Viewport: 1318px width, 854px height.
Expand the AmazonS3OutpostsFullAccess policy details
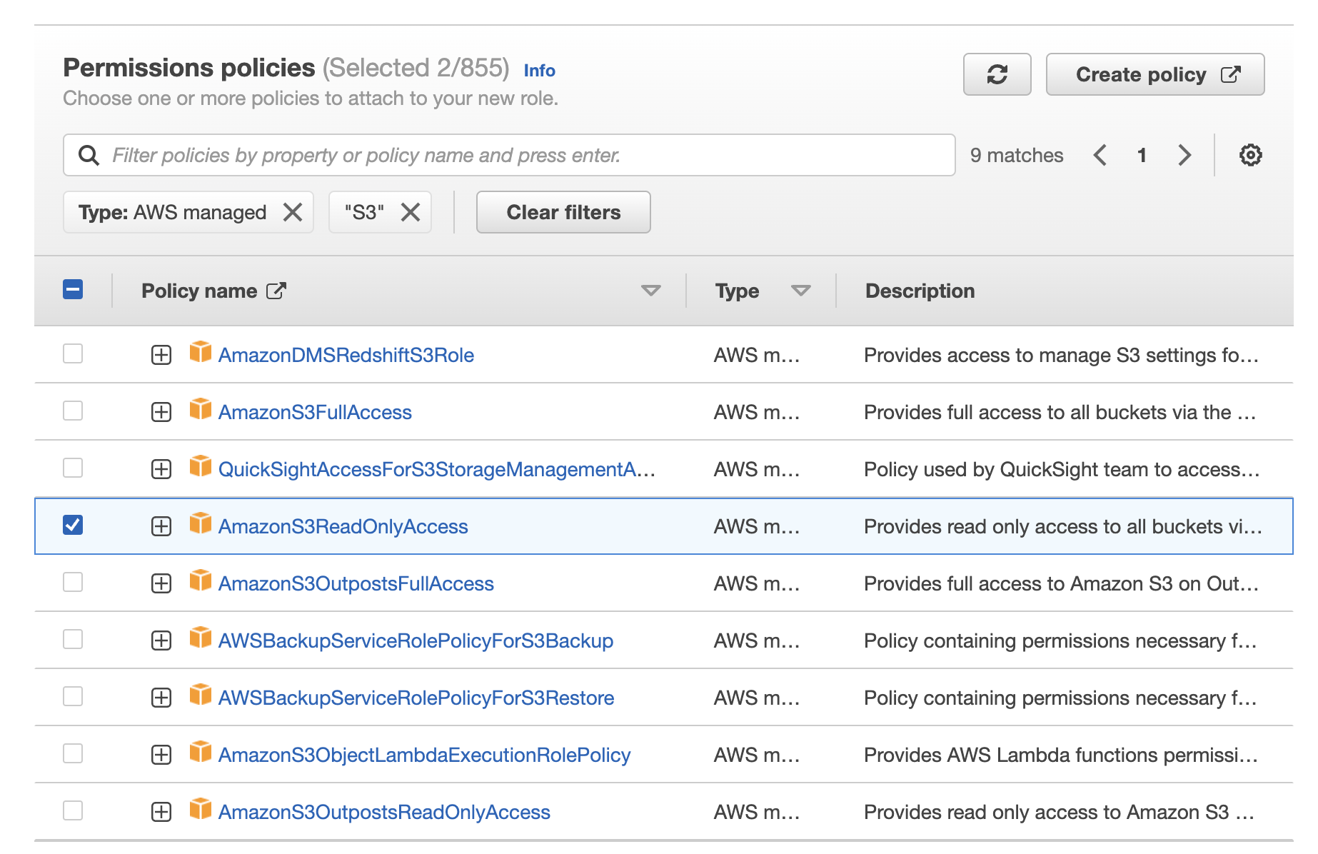161,583
